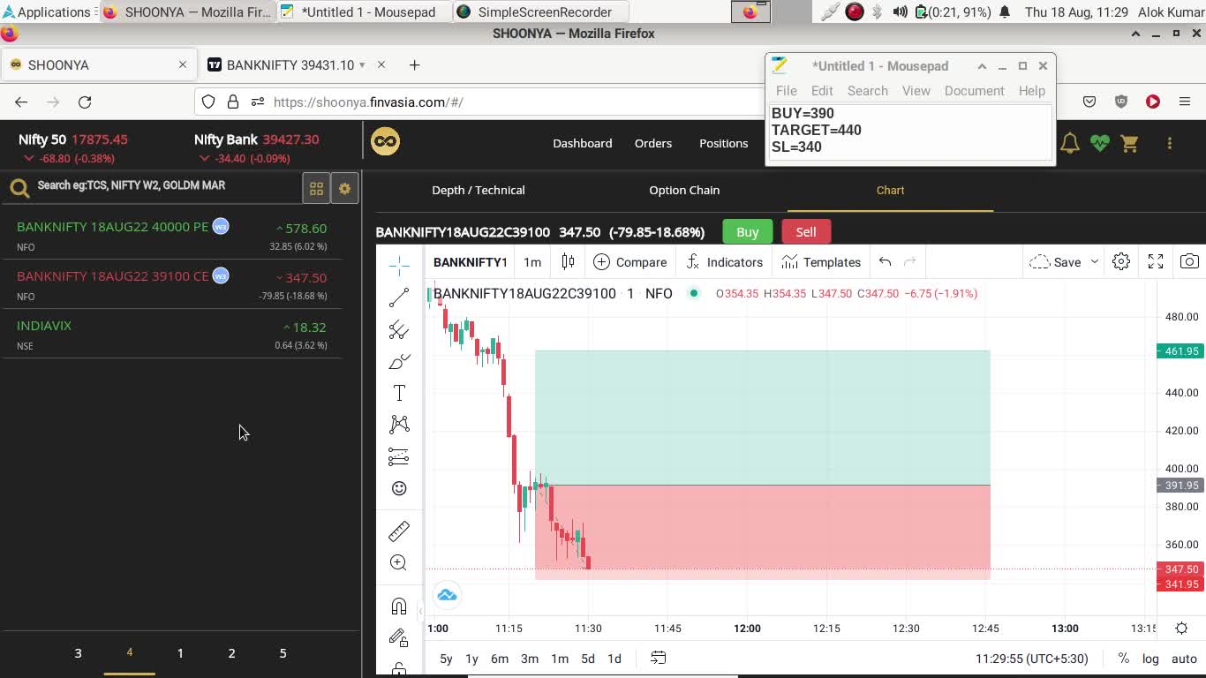Open the Indicators list
Viewport: 1206px width, 678px height.
[x=725, y=262]
